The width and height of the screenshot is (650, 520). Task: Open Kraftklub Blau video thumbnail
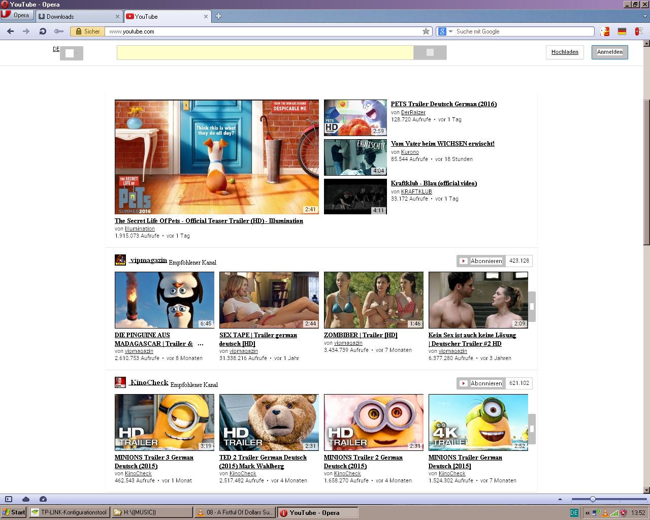click(x=355, y=197)
